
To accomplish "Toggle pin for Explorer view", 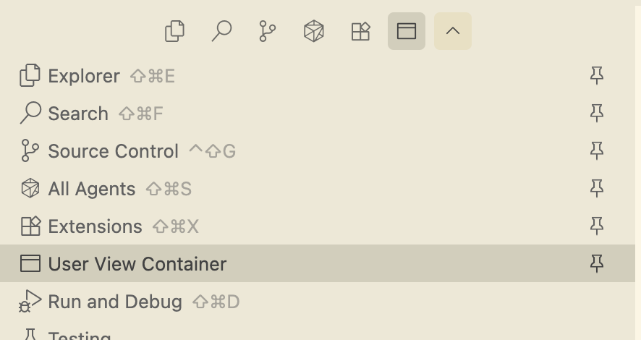I will (597, 76).
